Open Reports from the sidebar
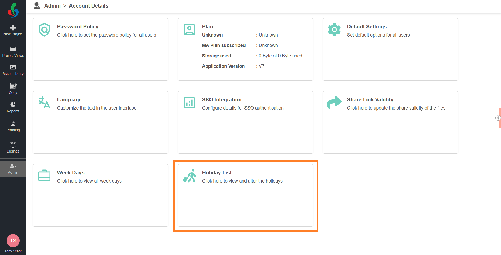The width and height of the screenshot is (501, 255). coord(13,107)
